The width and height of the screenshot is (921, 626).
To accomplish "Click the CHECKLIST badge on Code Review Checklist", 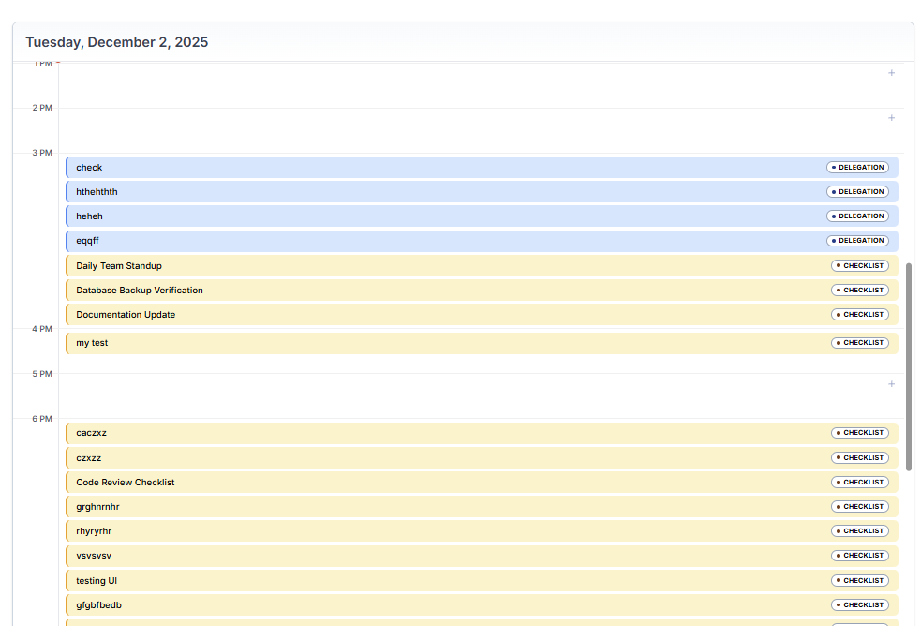I will pyautogui.click(x=859, y=483).
